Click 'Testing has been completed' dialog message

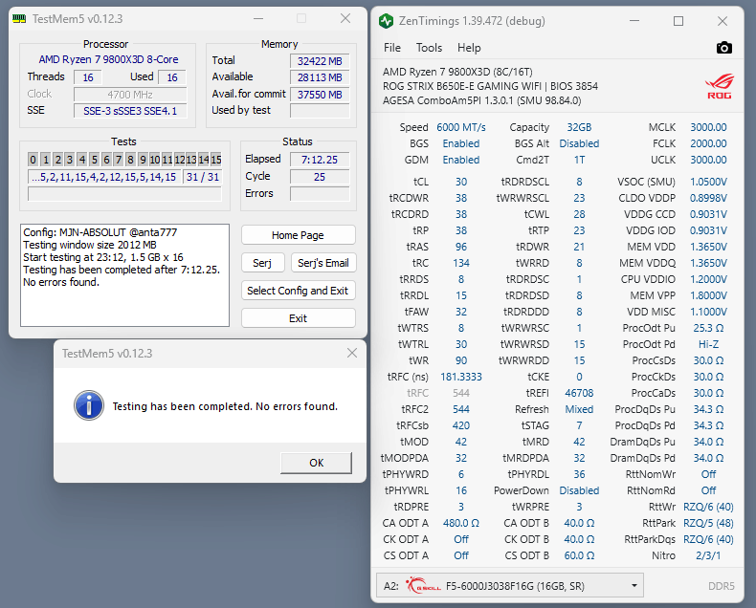tap(225, 406)
